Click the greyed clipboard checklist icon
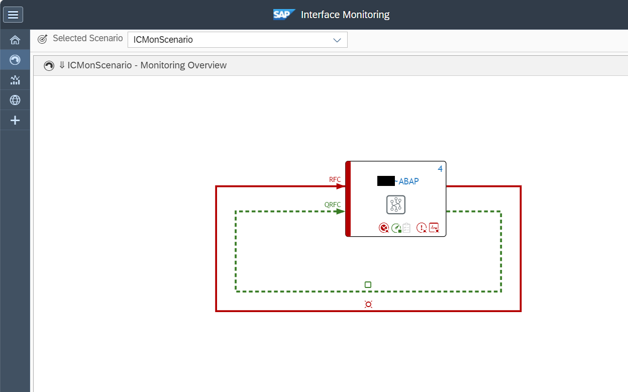 406,228
